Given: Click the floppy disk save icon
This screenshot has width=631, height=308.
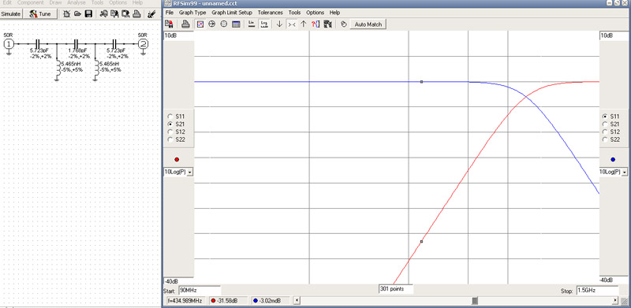Looking at the screenshot, I should 89,14.
